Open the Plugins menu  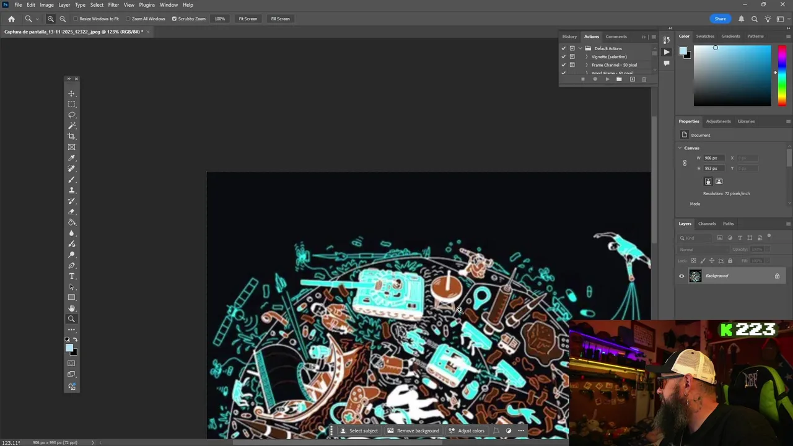point(147,5)
